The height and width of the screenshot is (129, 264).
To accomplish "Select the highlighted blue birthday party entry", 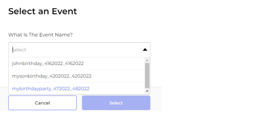I will click(x=51, y=89).
